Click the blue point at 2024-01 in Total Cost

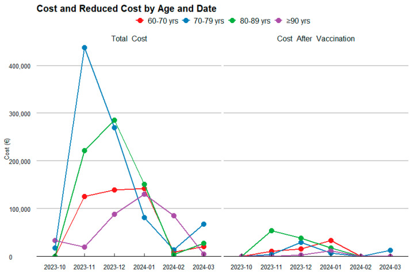pos(144,218)
